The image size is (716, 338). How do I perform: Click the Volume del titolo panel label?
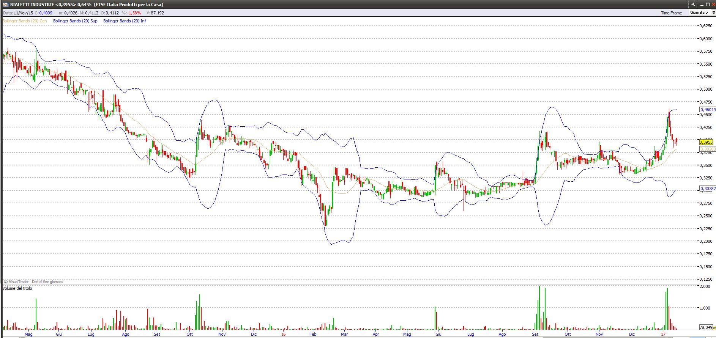pos(17,288)
